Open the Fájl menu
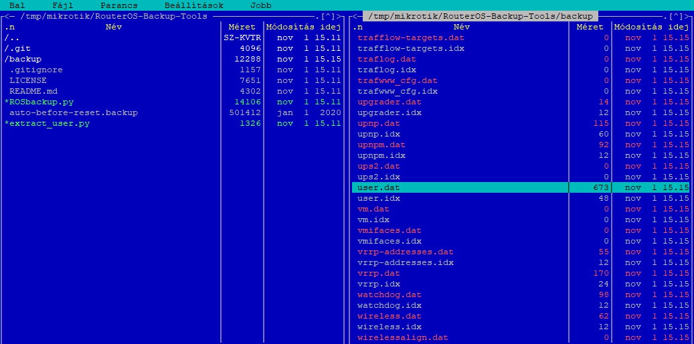 click(62, 6)
